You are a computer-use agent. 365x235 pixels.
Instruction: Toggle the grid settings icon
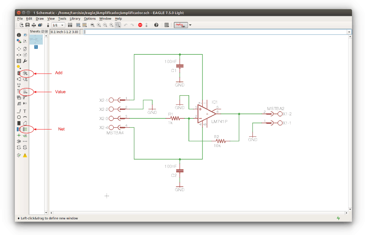pyautogui.click(x=167, y=25)
